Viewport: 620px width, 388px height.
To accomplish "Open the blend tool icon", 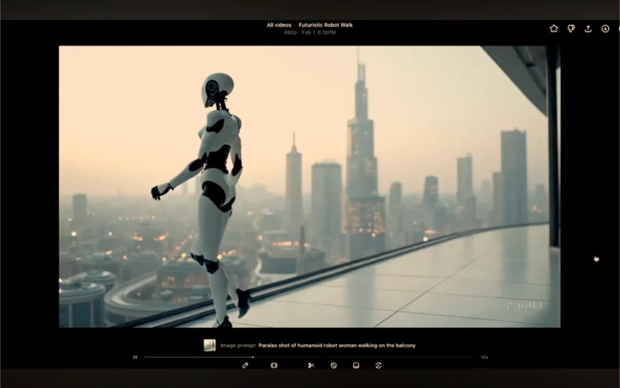I will (356, 366).
